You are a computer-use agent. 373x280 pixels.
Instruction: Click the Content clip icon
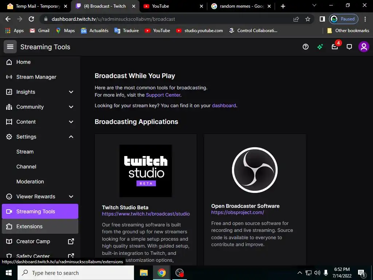[x=9, y=122]
